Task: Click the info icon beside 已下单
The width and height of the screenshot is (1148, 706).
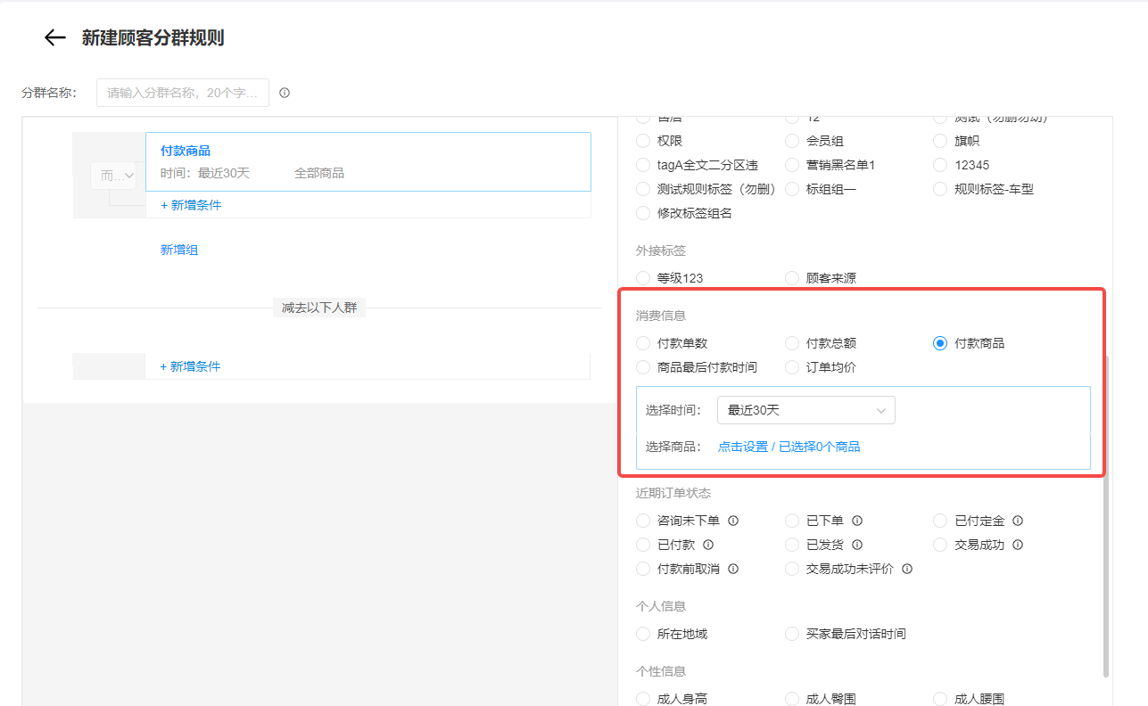Action: (857, 521)
